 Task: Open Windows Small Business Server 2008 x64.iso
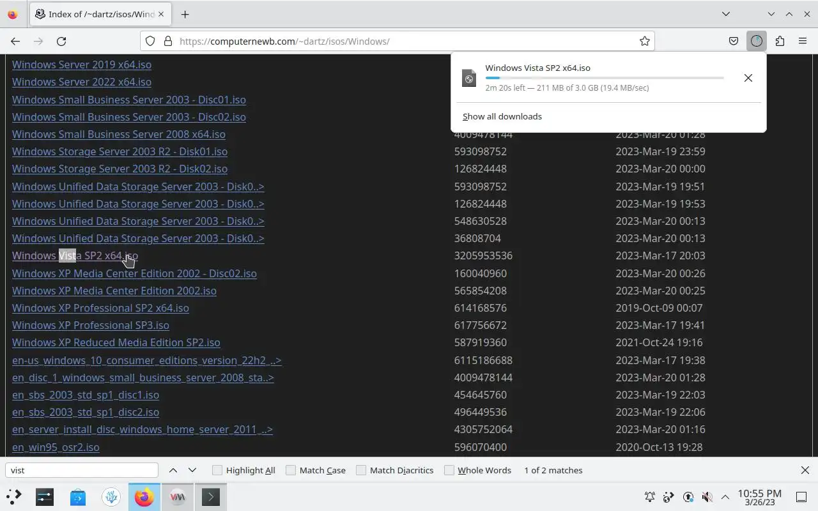pyautogui.click(x=119, y=134)
